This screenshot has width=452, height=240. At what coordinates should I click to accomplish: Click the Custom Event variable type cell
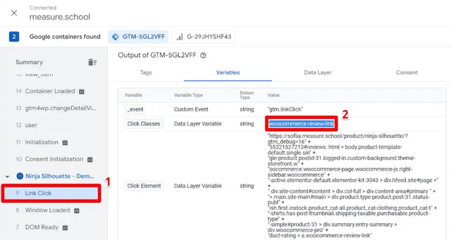[191, 109]
